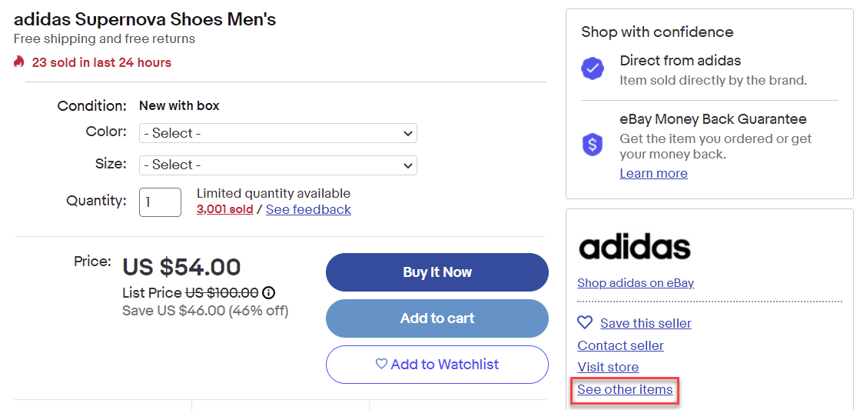This screenshot has width=860, height=410.
Task: Click Learn more about Money Back Guarantee
Action: pos(653,173)
